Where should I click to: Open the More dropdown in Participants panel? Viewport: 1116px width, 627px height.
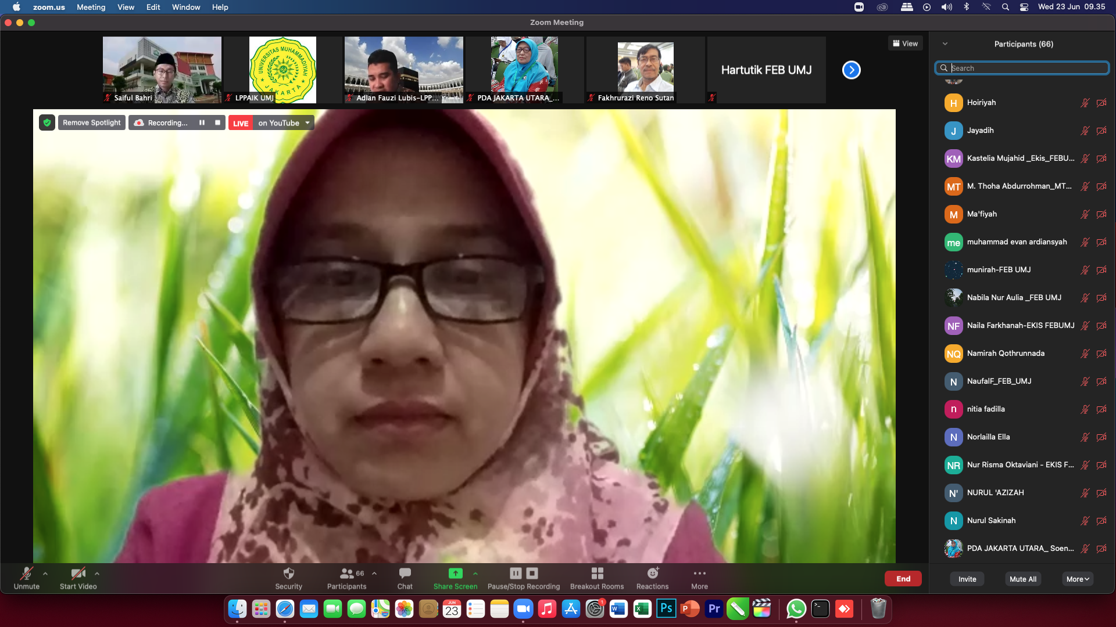click(x=1078, y=579)
